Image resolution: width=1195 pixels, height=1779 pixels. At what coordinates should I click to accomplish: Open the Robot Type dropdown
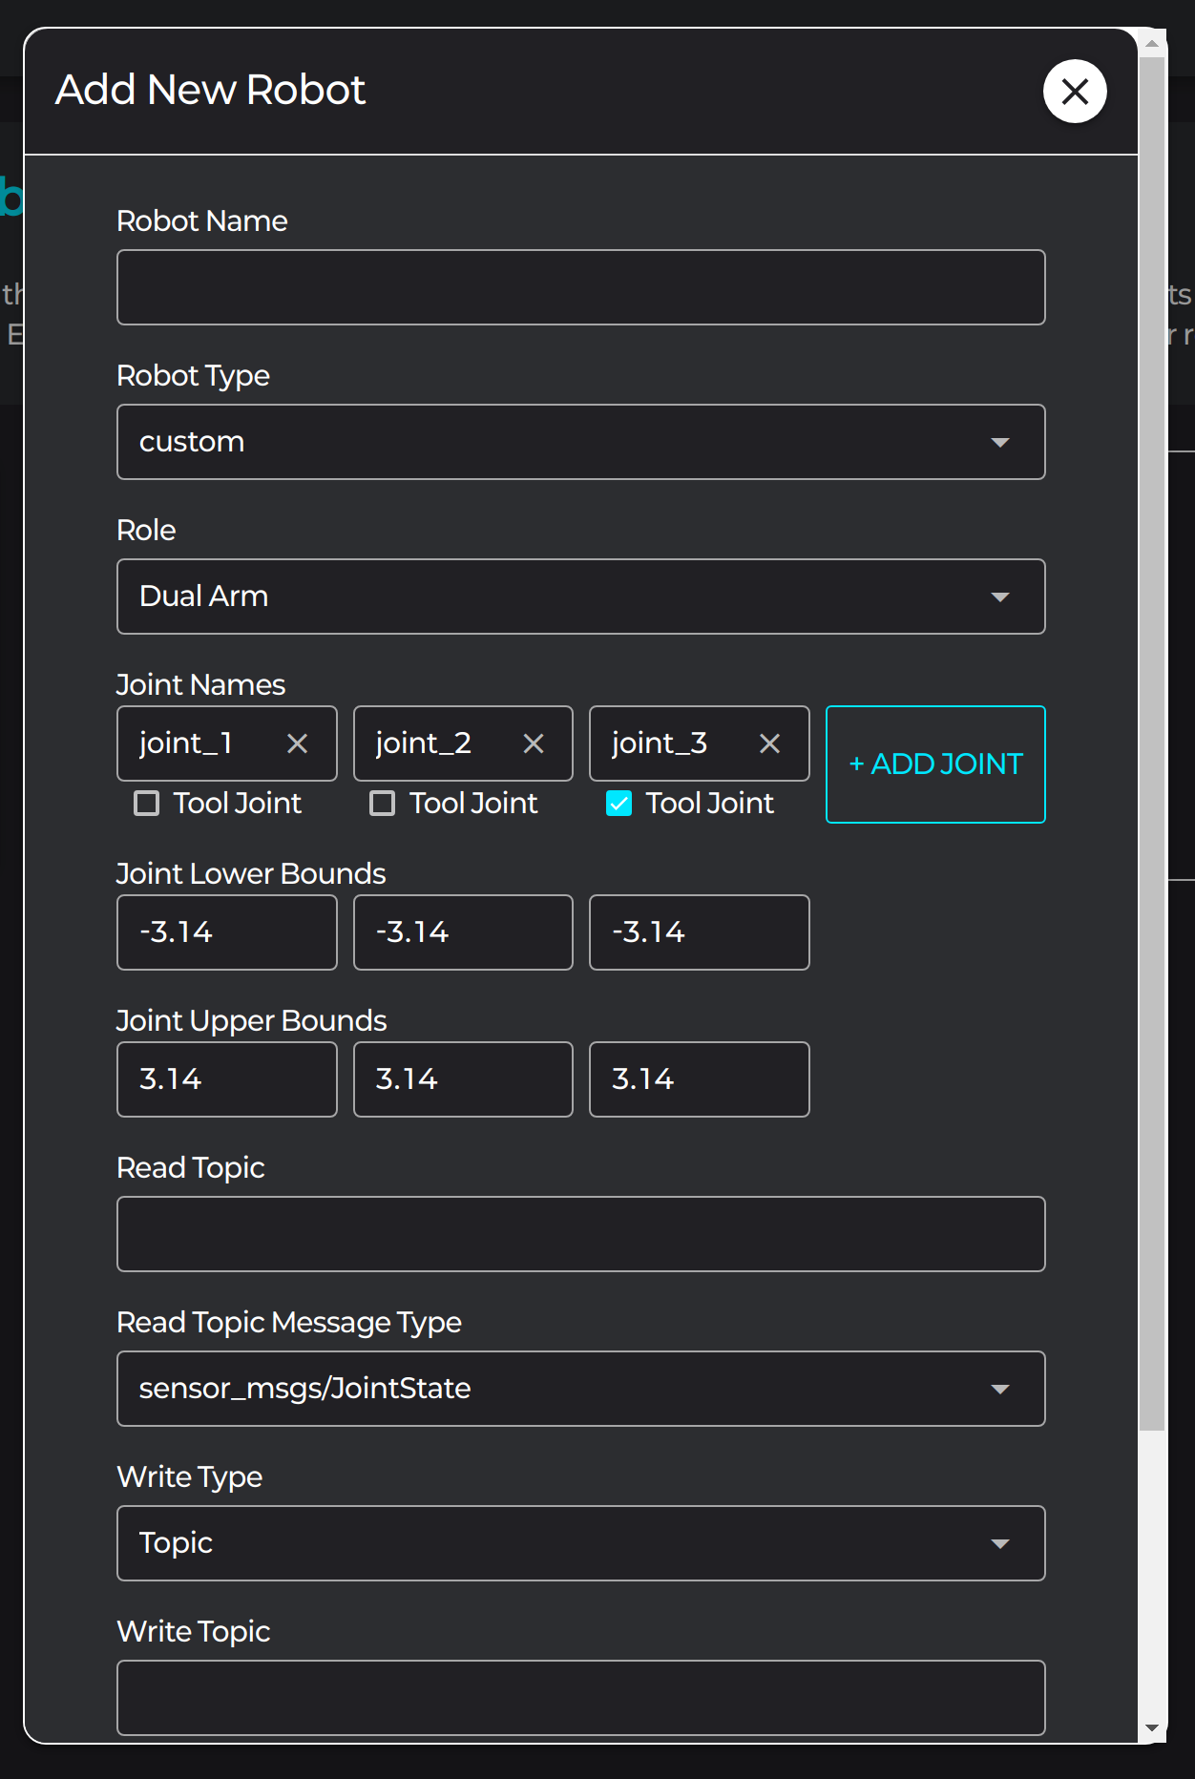pos(580,442)
